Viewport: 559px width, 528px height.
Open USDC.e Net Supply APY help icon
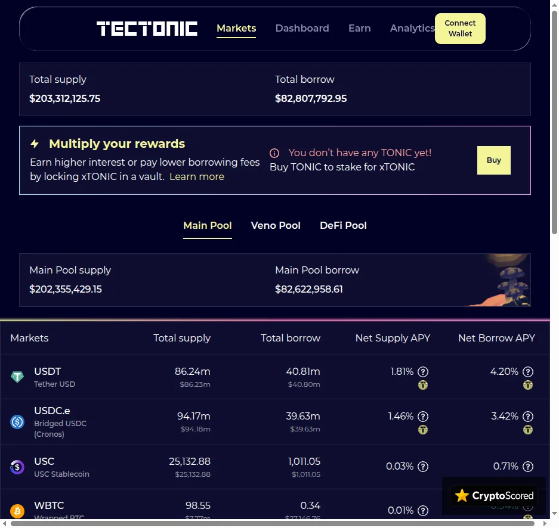[423, 416]
